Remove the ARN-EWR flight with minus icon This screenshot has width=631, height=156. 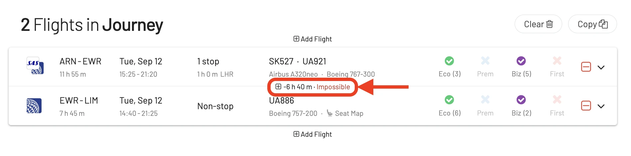coord(586,67)
